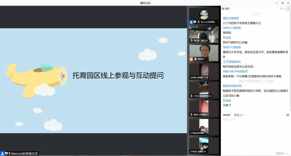Screen dimensions: 291x156
Task: Pop out the chat panel into a separate window
Action: (x=281, y=9)
